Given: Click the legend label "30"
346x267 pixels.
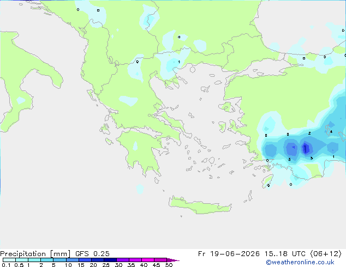Looking at the screenshot, I should tap(118, 265).
